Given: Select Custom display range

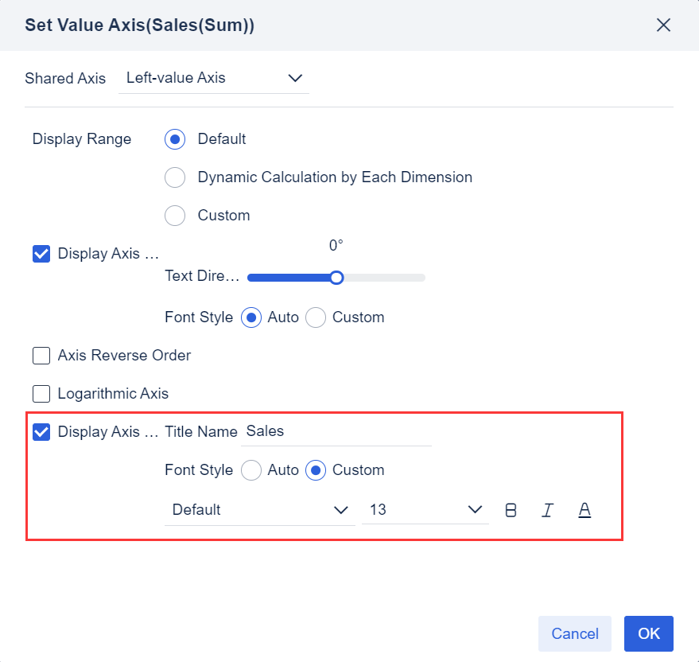Looking at the screenshot, I should pyautogui.click(x=175, y=216).
